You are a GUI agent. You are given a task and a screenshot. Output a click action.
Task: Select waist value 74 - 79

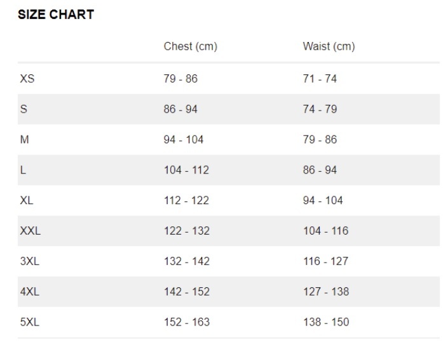tap(320, 109)
